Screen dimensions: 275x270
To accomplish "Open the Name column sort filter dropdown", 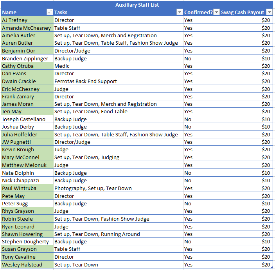I will pos(50,12).
